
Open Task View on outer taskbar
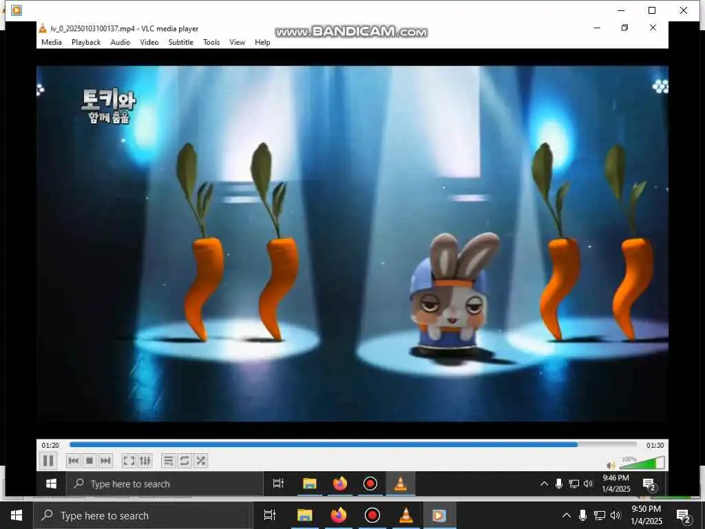pos(270,515)
